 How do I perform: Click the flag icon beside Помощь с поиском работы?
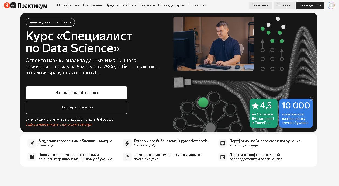pos(127,157)
